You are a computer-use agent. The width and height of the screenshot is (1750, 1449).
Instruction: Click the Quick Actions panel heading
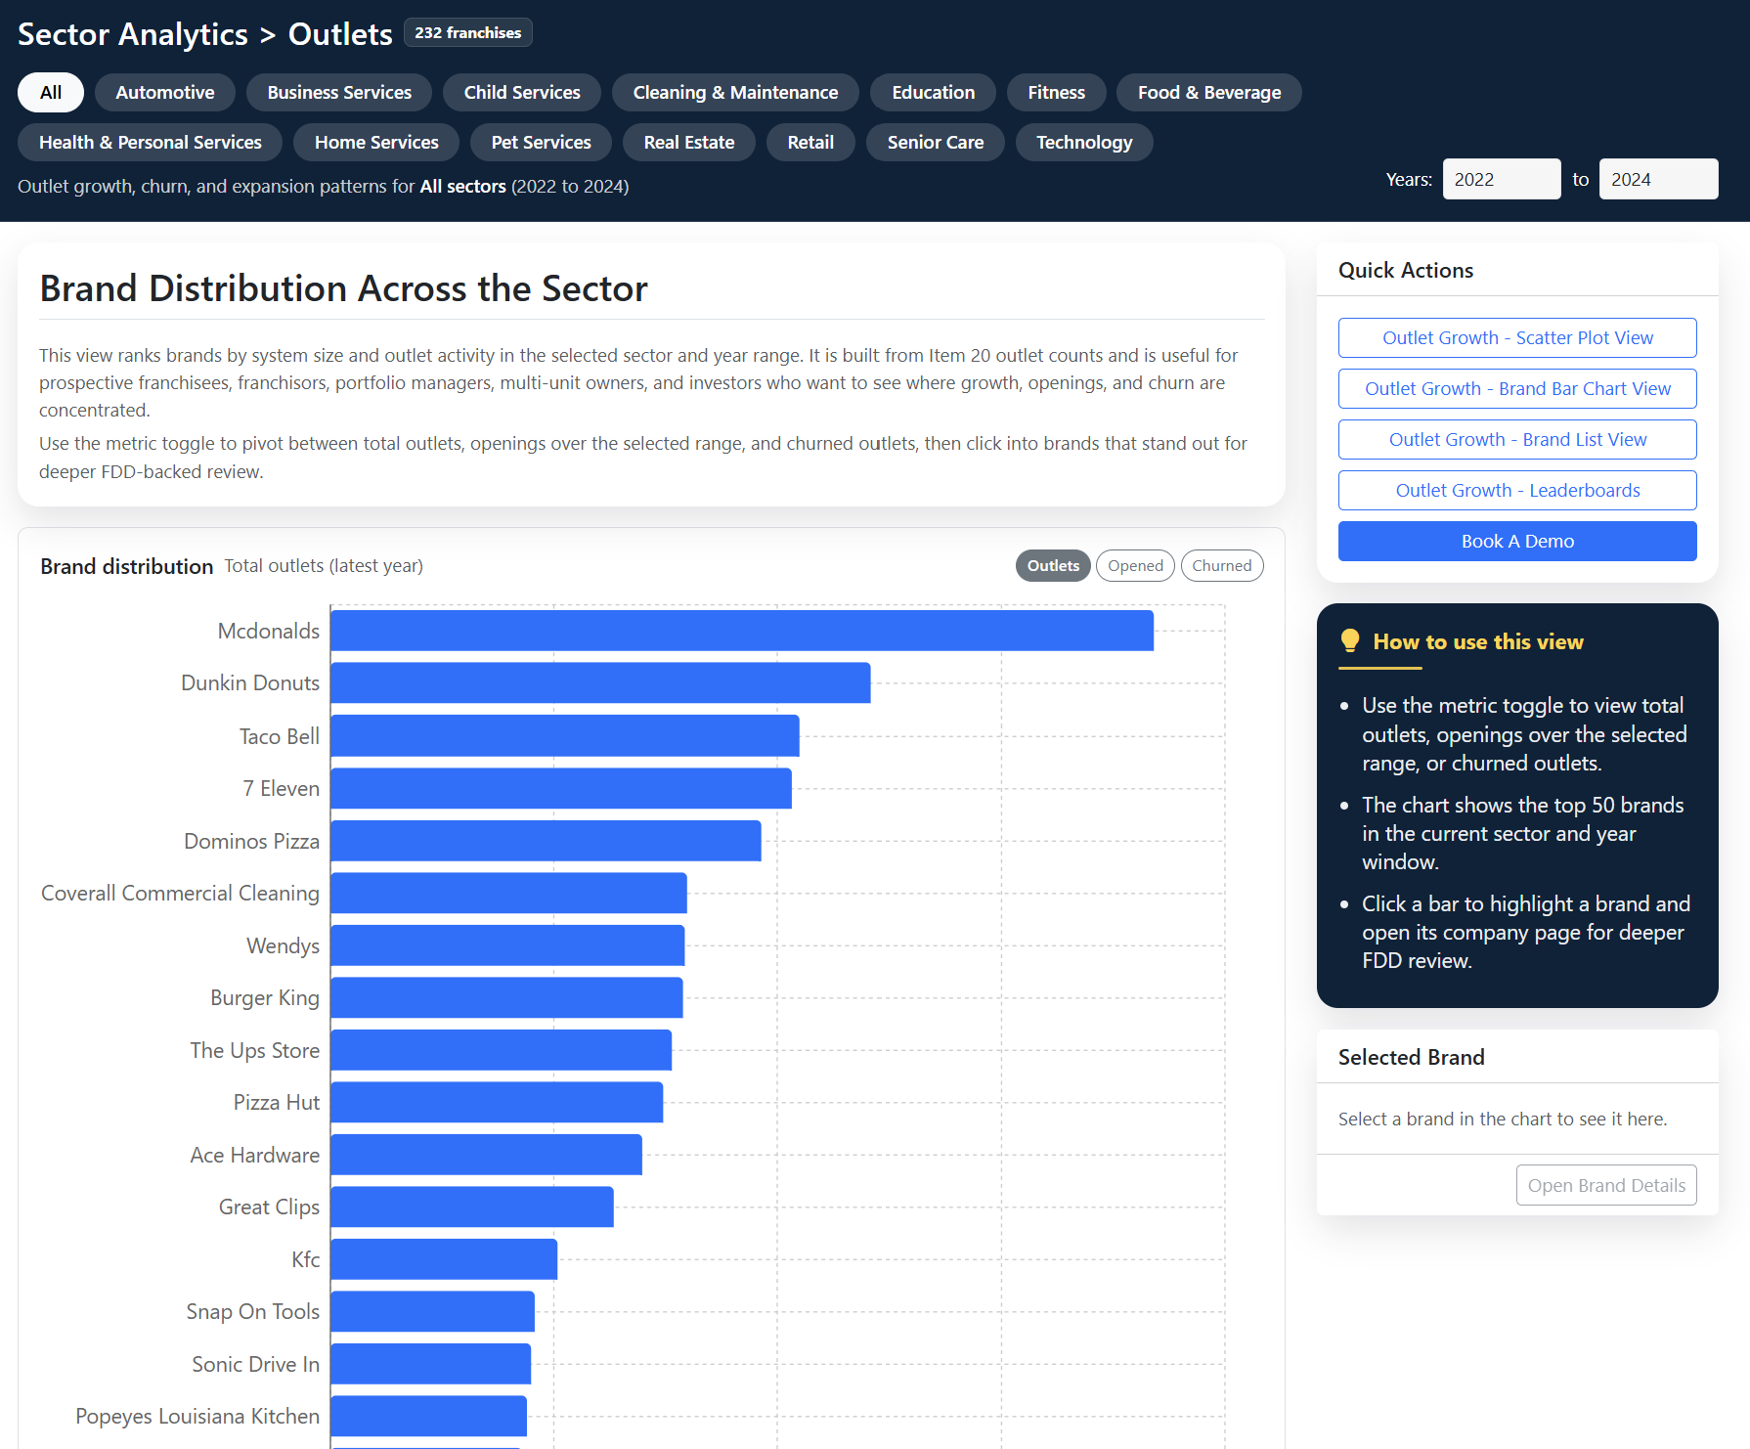[1405, 271]
